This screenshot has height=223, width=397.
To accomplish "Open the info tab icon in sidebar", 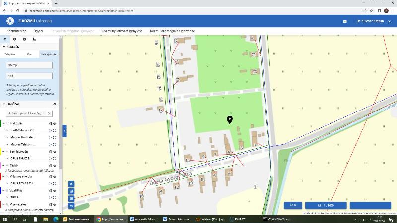I will [15, 39].
